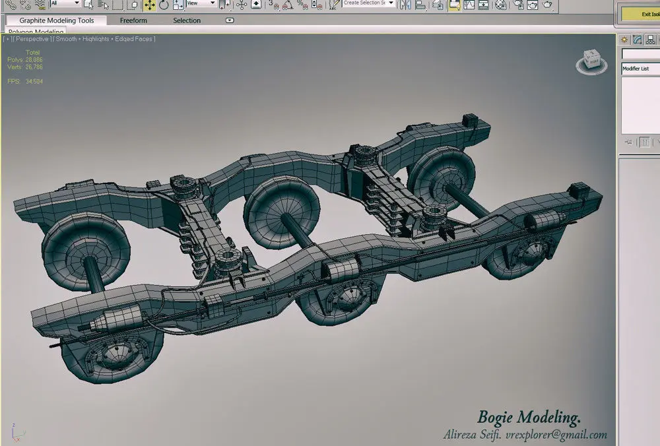Click the Render Production teapot icon

tap(547, 5)
